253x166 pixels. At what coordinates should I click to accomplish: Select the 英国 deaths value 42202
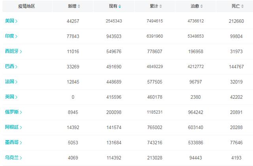click(x=236, y=97)
